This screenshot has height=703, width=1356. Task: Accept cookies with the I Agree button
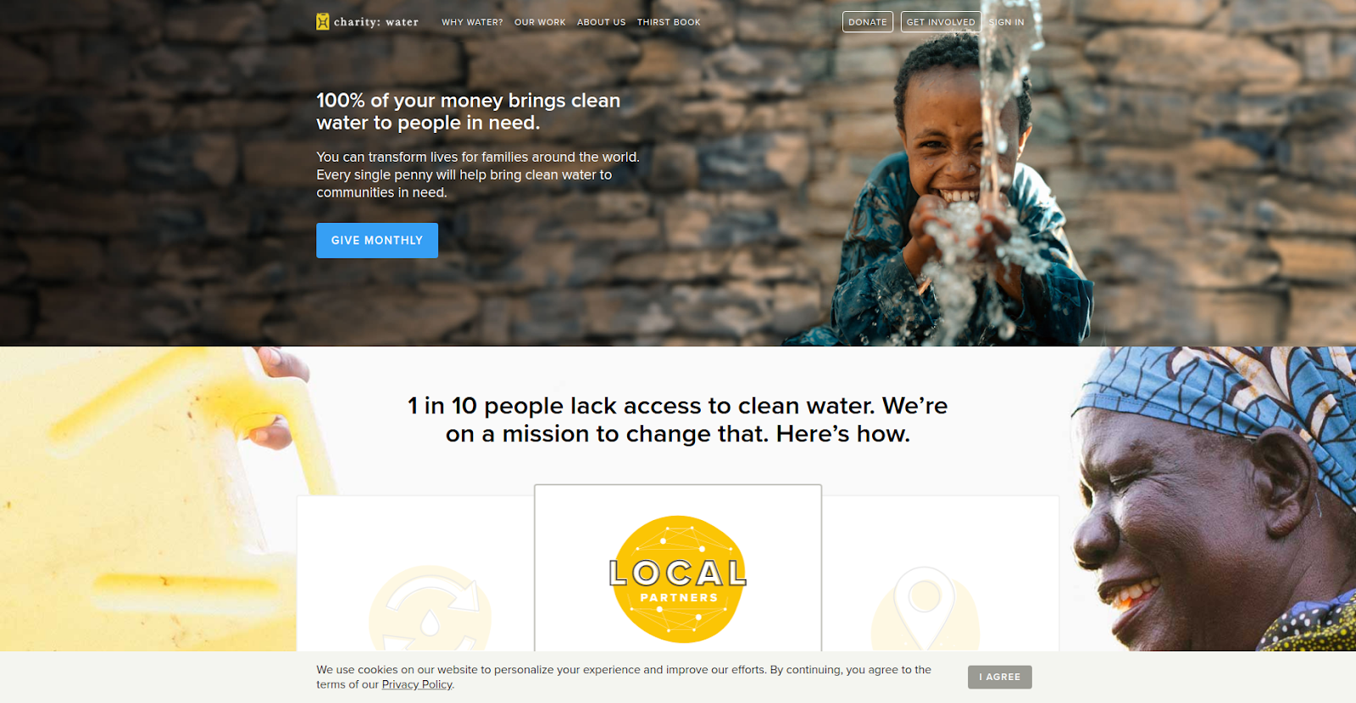coord(1000,677)
